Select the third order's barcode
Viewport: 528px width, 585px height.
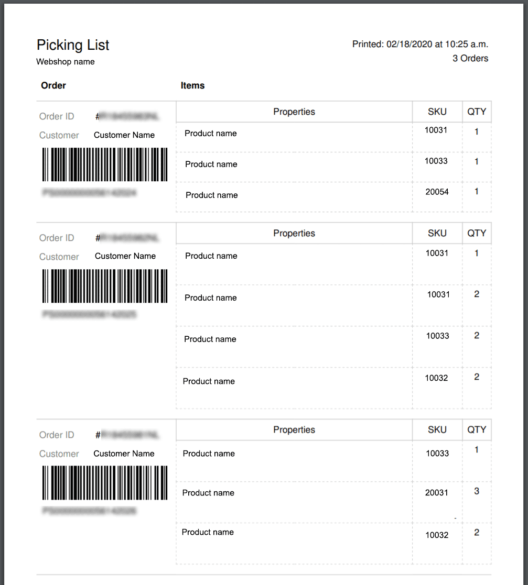tap(105, 482)
